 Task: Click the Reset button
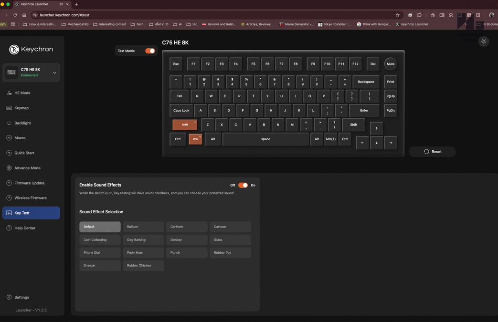432,151
